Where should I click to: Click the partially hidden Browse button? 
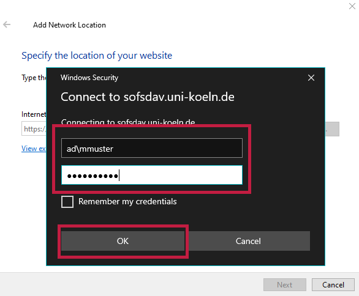pos(332,129)
